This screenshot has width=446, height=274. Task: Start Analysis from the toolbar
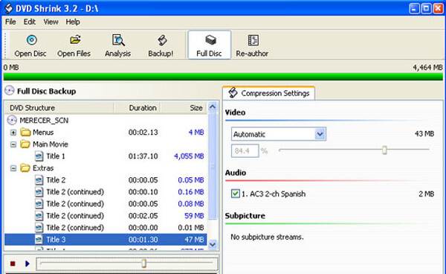pos(117,45)
